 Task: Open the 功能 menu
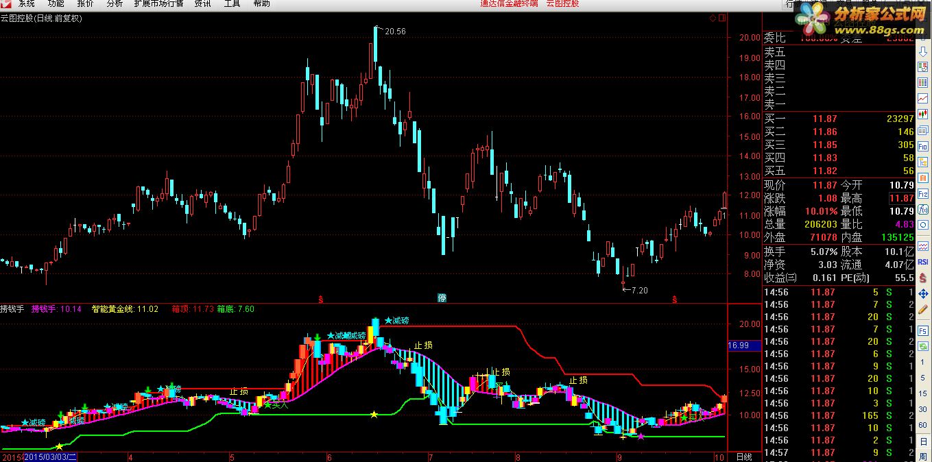(56, 3)
